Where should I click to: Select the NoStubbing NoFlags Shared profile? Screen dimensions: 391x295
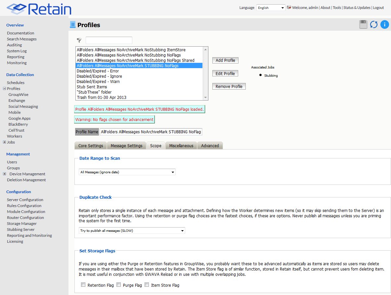click(x=139, y=60)
